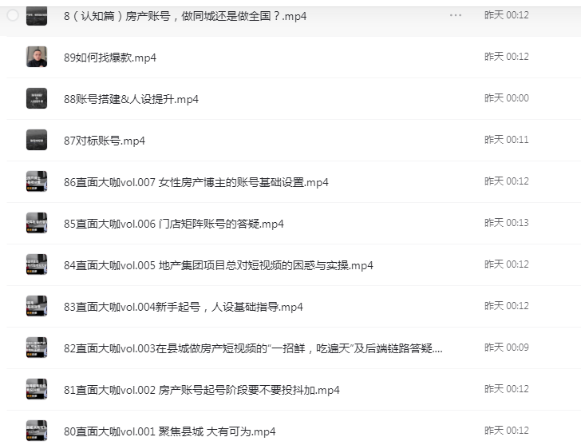Open the file named 89如何找爆款.mp4
This screenshot has width=581, height=445.
point(110,58)
